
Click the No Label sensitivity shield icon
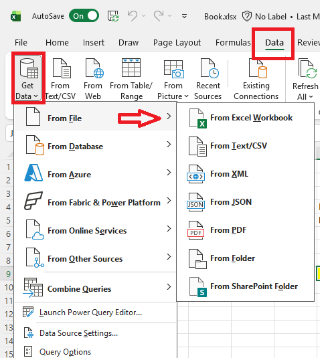pos(247,16)
